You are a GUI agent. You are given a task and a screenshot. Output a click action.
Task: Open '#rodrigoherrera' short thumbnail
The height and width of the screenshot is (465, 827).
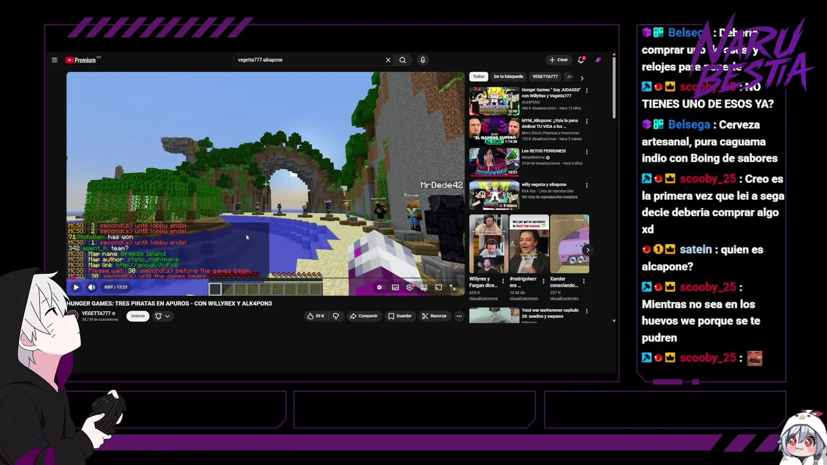coord(529,244)
